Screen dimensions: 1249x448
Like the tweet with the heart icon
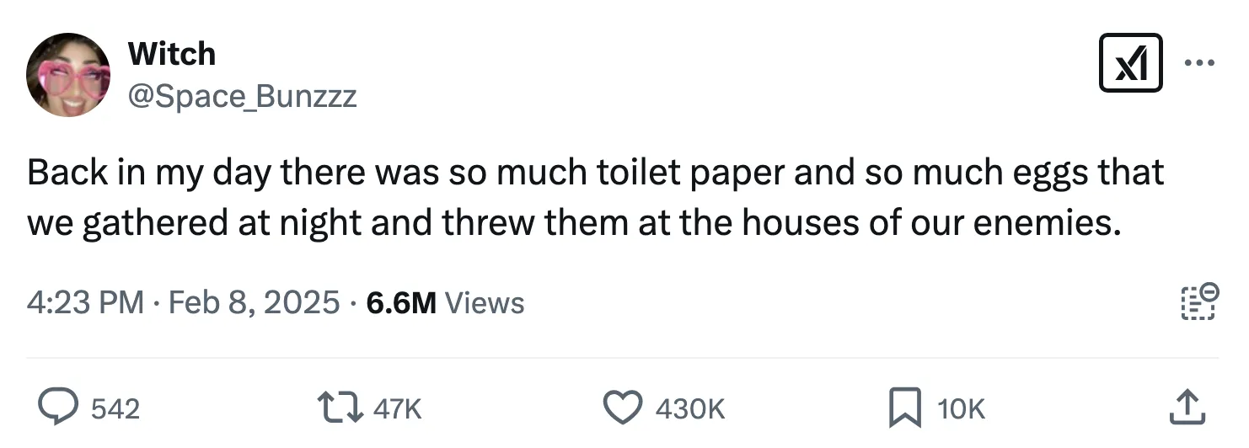coord(625,408)
